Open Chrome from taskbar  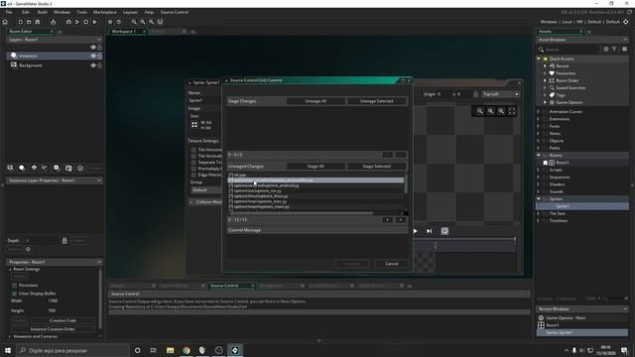[x=187, y=350]
